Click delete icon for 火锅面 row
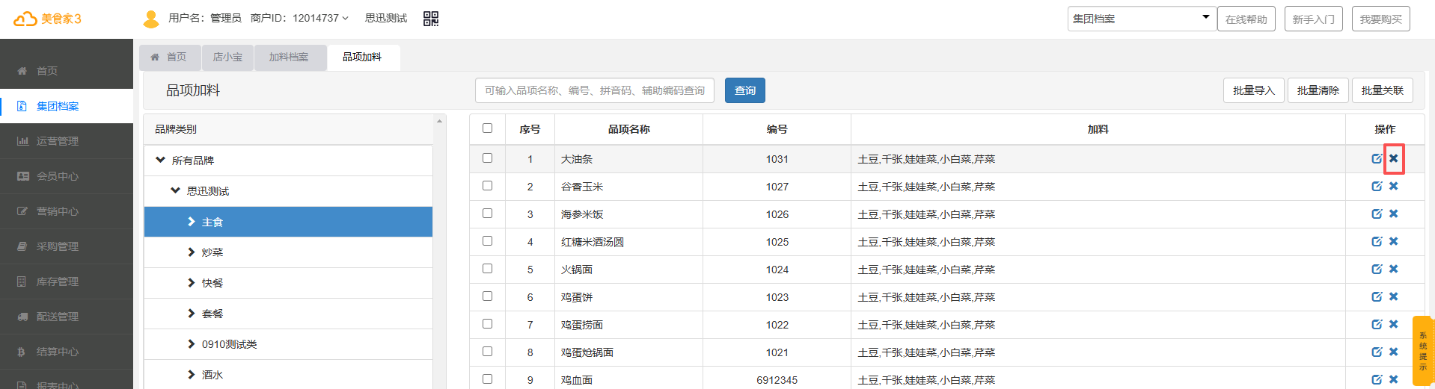The height and width of the screenshot is (389, 1435). (1393, 269)
